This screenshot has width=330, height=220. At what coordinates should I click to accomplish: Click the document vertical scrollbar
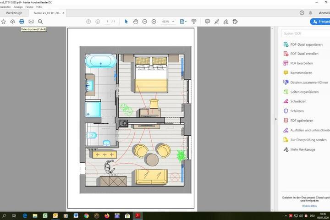coord(272,119)
